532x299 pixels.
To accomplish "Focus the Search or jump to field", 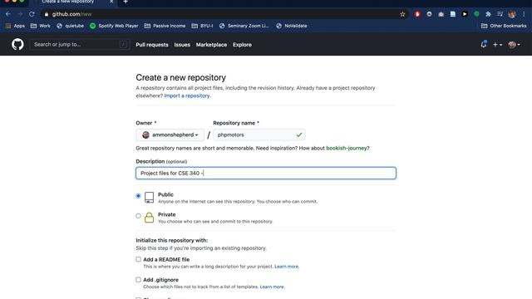I will pyautogui.click(x=80, y=44).
